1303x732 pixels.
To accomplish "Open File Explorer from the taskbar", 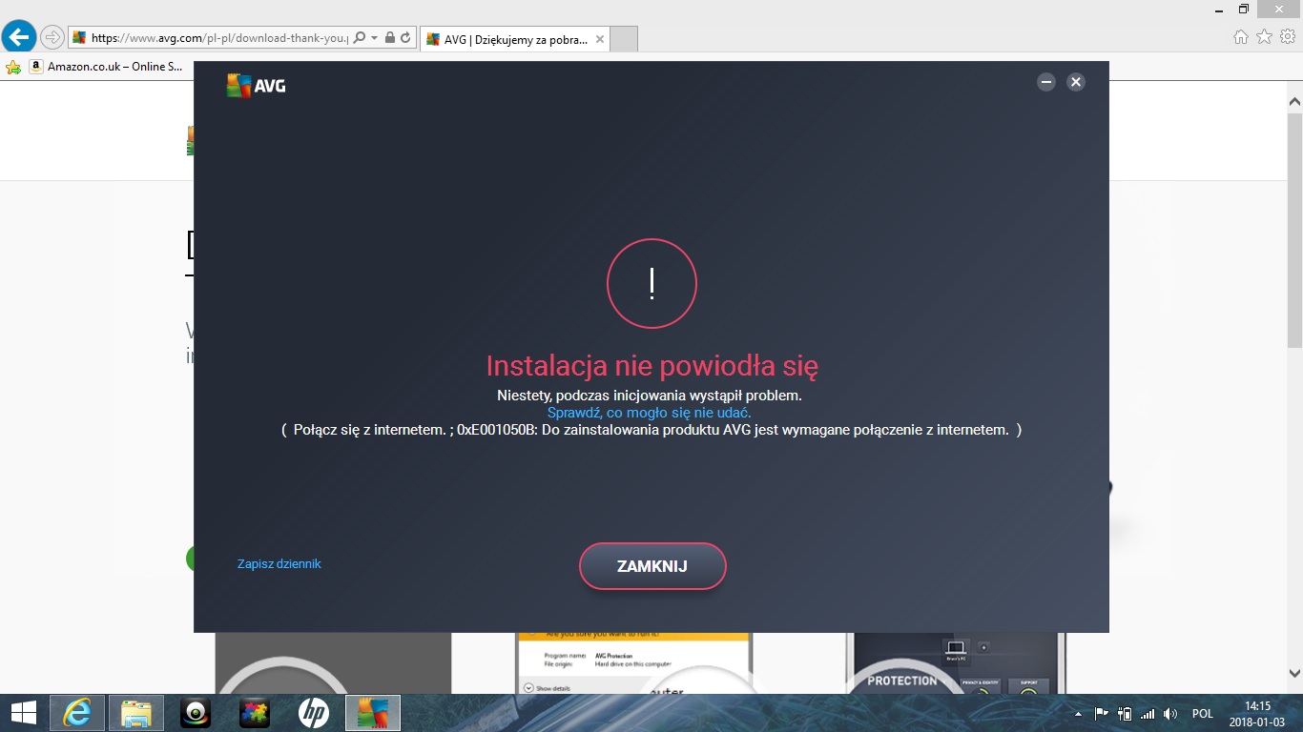I will (x=136, y=713).
